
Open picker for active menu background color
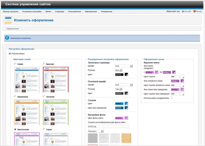[182, 81]
